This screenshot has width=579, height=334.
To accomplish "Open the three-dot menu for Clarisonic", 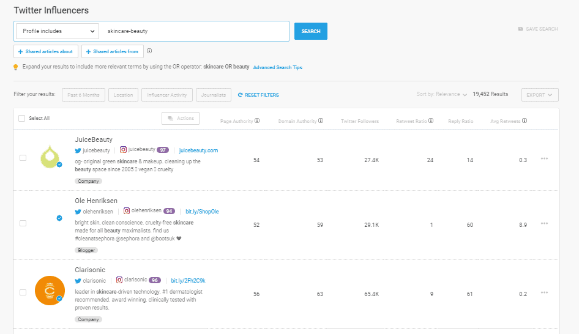I will [x=544, y=292].
